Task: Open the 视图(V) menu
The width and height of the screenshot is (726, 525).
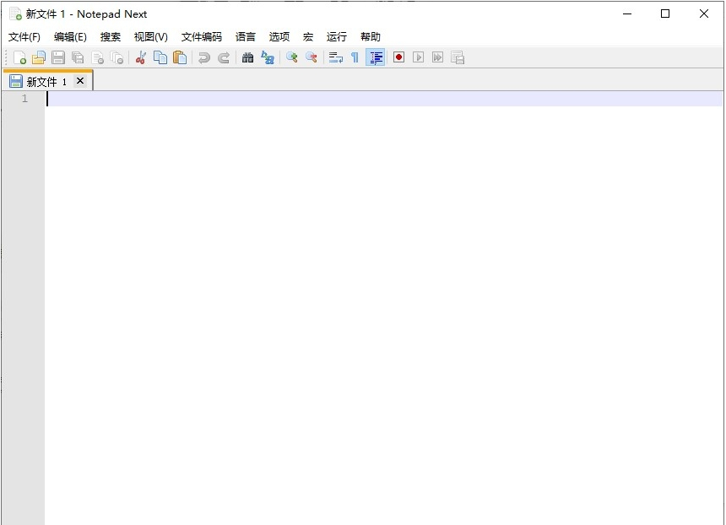Action: click(x=150, y=36)
